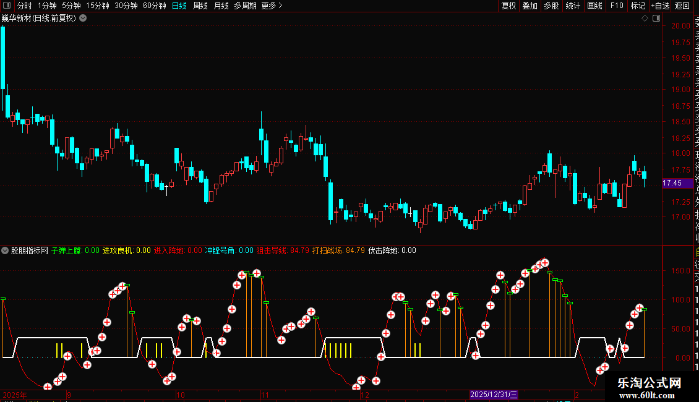
Task: Click 叠加 overlay button
Action: (530, 6)
